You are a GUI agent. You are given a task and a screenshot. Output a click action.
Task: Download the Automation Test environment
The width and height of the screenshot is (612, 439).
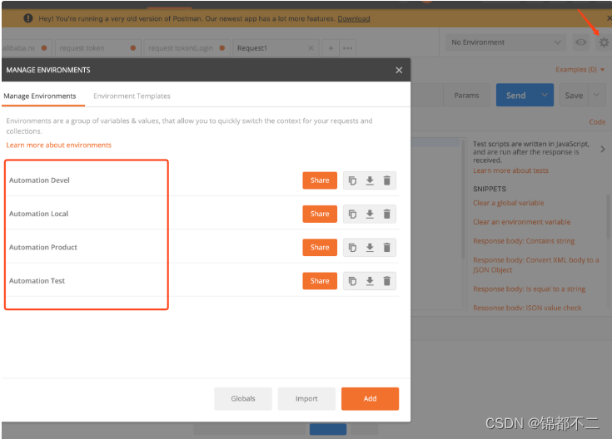tap(370, 281)
